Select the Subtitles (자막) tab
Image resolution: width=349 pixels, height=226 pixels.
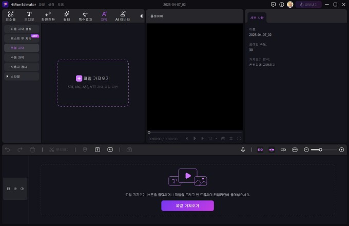(104, 16)
